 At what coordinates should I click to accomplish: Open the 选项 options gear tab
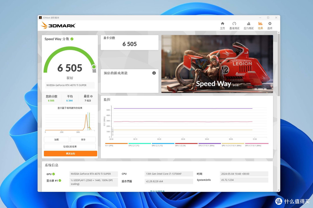coord(270,26)
